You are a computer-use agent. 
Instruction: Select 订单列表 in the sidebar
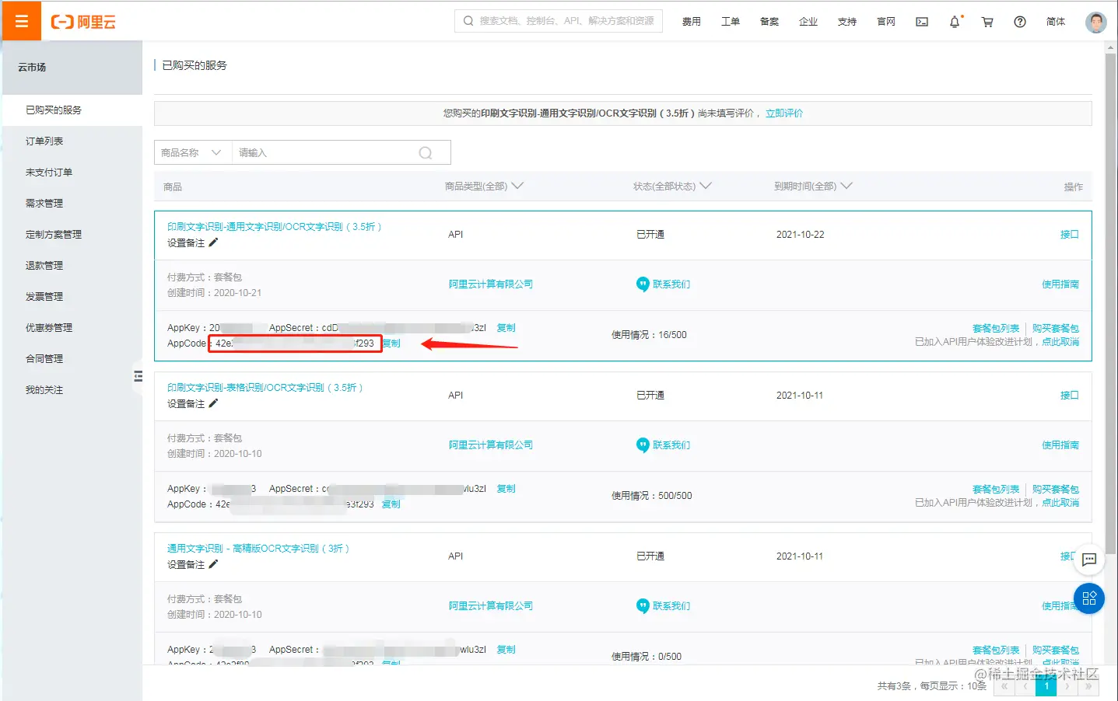[x=72, y=141]
